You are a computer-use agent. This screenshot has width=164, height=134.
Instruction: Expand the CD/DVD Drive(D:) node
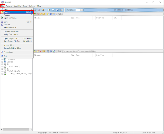[2, 67]
